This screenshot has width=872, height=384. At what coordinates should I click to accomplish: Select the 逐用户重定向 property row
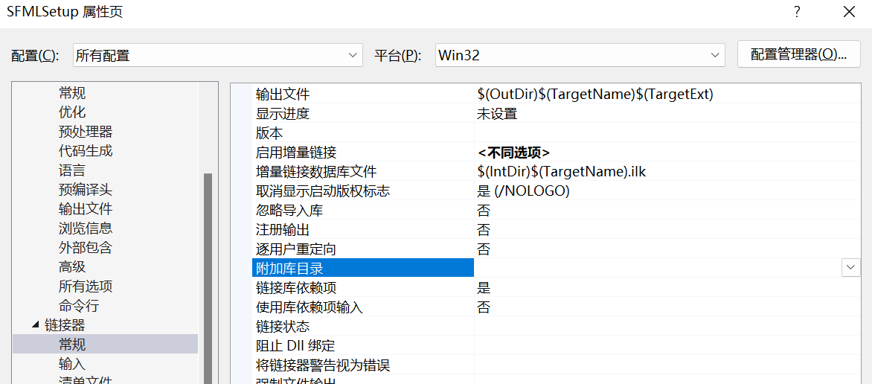(x=556, y=249)
